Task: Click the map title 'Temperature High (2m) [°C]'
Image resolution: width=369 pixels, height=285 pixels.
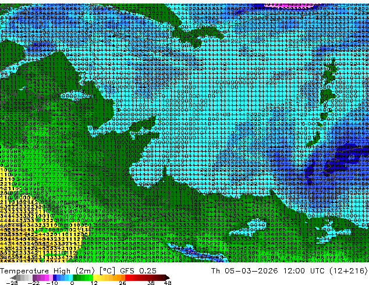Action: tap(58, 271)
